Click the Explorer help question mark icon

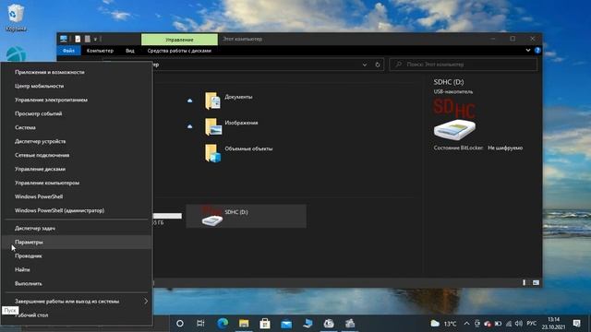pos(537,51)
